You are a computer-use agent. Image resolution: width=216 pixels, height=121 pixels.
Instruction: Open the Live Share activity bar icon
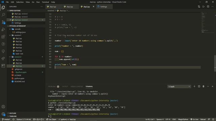coord(3,58)
